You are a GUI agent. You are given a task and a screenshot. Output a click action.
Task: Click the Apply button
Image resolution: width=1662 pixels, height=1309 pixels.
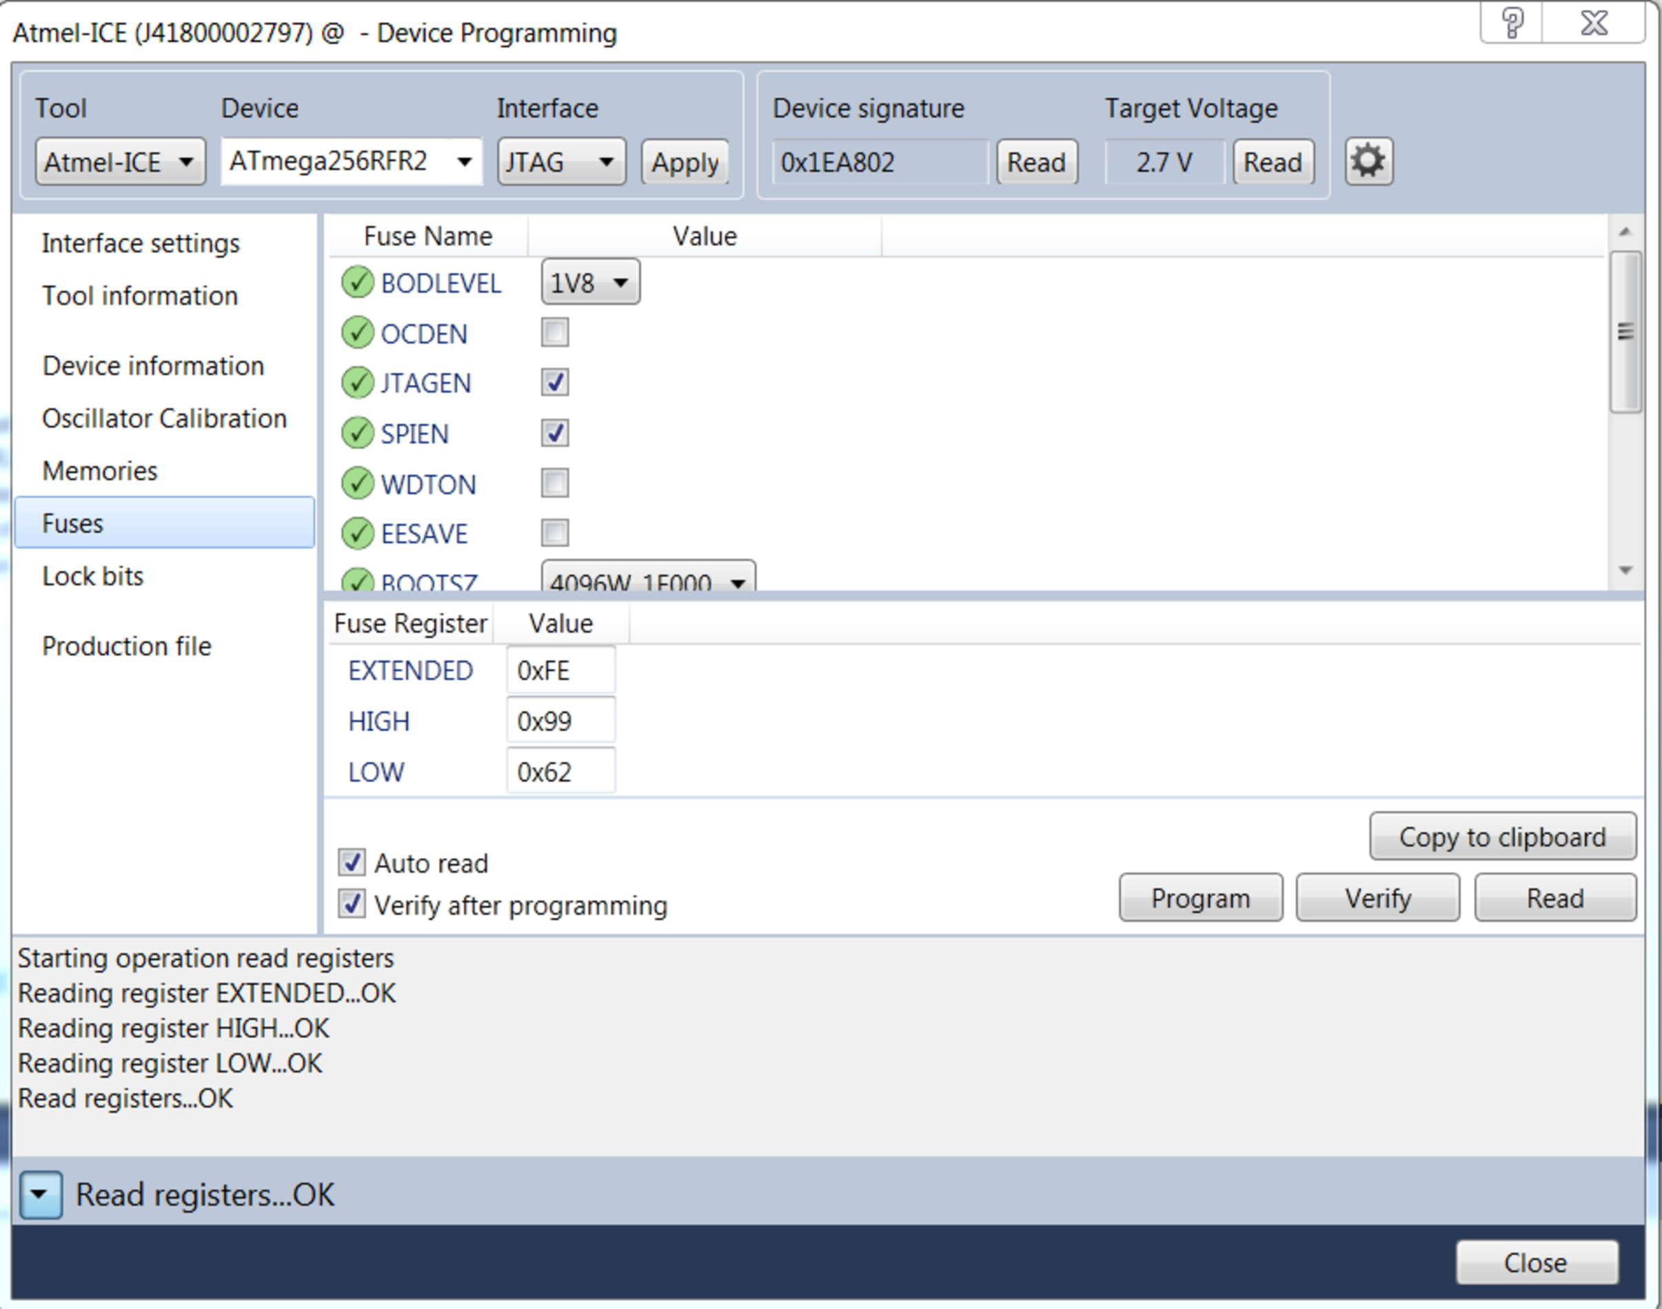pos(685,163)
